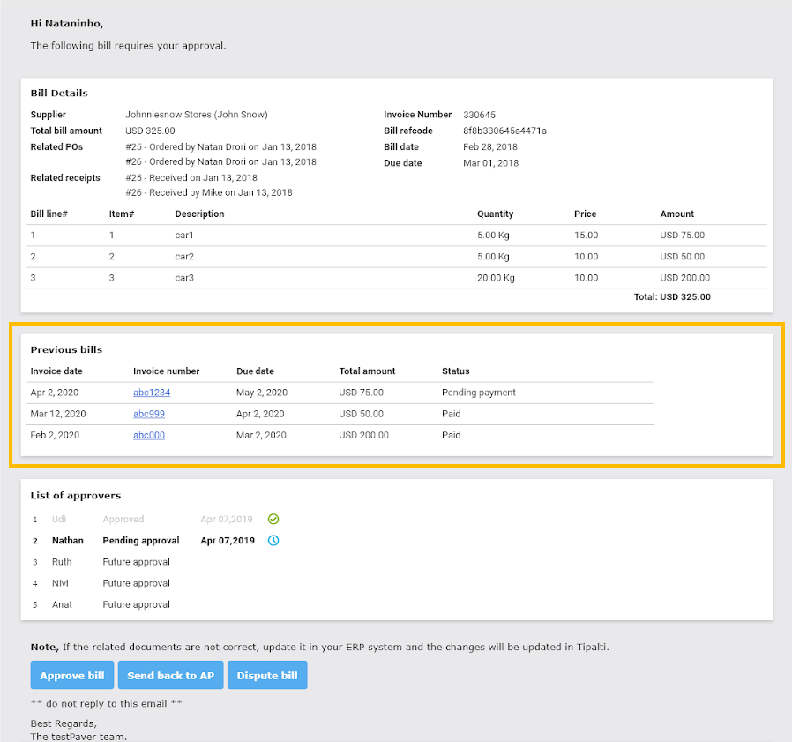Click approver name Nathan

point(68,540)
